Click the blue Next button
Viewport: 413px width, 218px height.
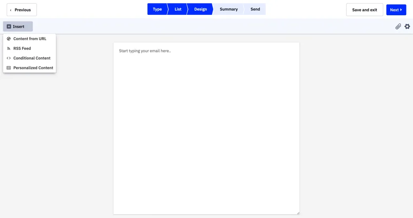point(396,10)
